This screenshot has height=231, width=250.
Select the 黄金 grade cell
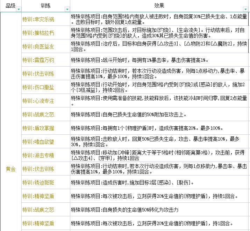click(11, 169)
